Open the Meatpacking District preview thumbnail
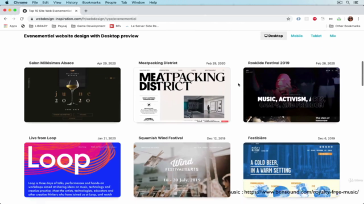Image resolution: width=364 pixels, height=204 pixels. tap(182, 95)
